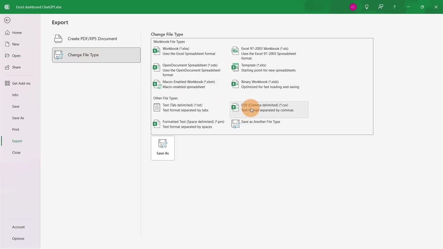This screenshot has width=443, height=249.
Task: Click the lightbulb coming soon icon
Action: tap(367, 7)
